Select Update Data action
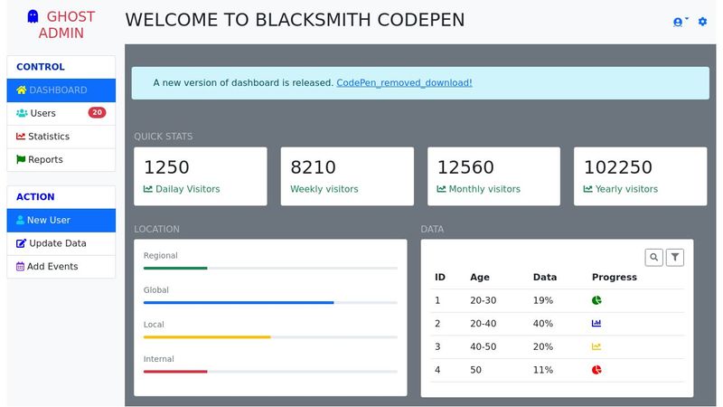The width and height of the screenshot is (723, 407). 57,243
